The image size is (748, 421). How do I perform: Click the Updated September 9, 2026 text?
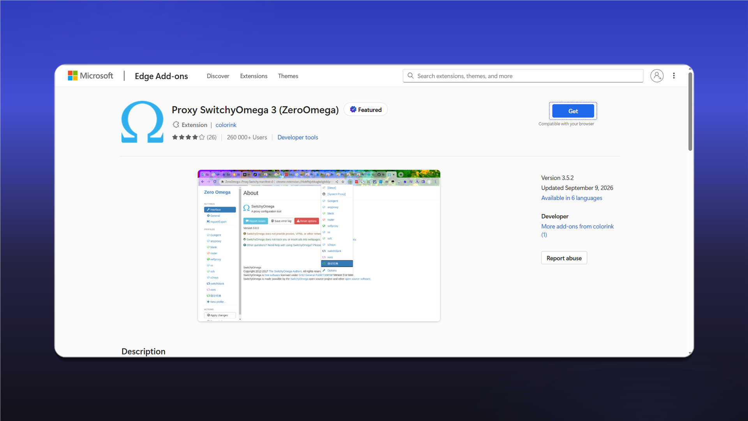pos(577,188)
